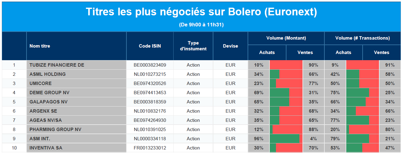Select the UMICORE stock name
The height and width of the screenshot is (155, 403).
pos(41,83)
